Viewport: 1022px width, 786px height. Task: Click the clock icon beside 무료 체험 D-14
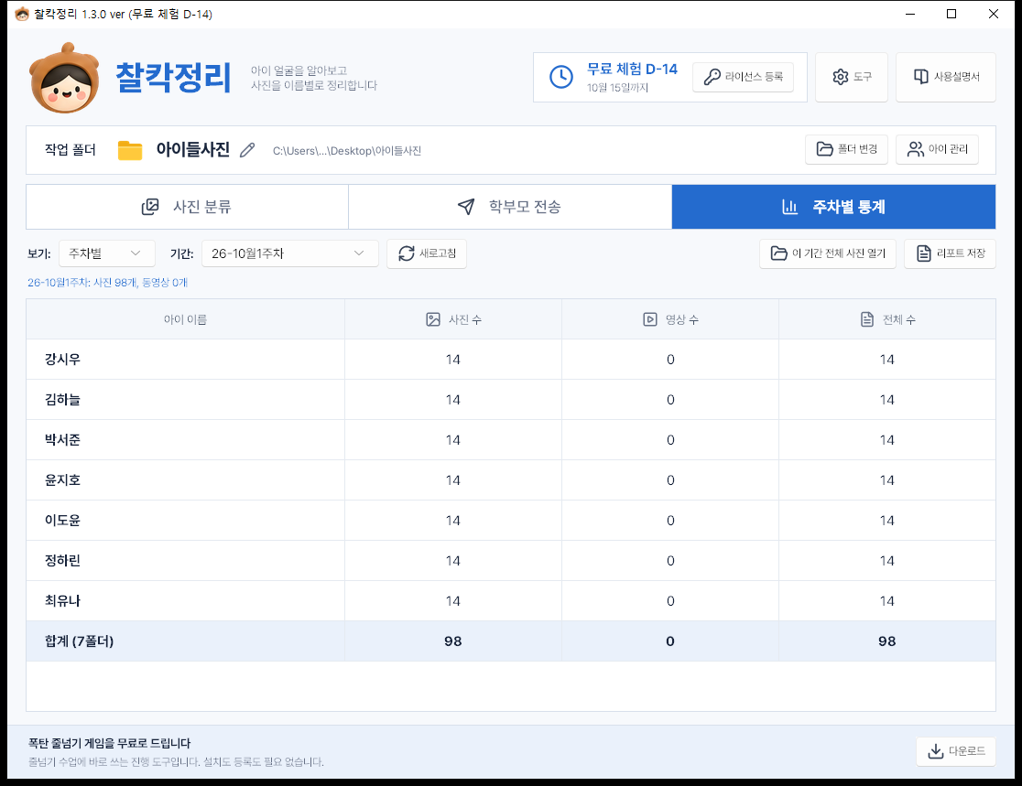point(560,77)
